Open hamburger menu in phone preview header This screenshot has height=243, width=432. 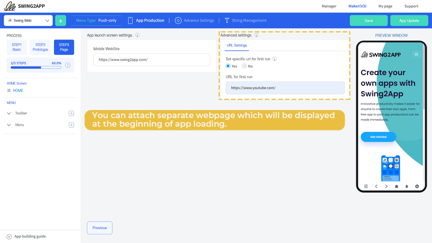click(416, 54)
